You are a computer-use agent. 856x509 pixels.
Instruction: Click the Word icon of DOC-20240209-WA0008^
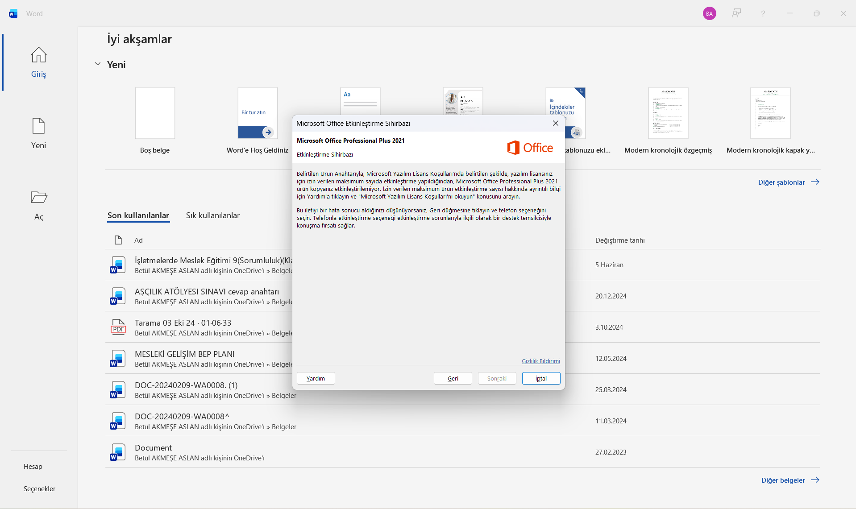click(x=118, y=421)
